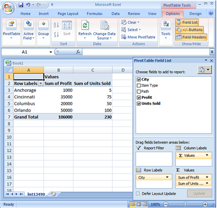Click into the formula bar input

click(x=146, y=52)
